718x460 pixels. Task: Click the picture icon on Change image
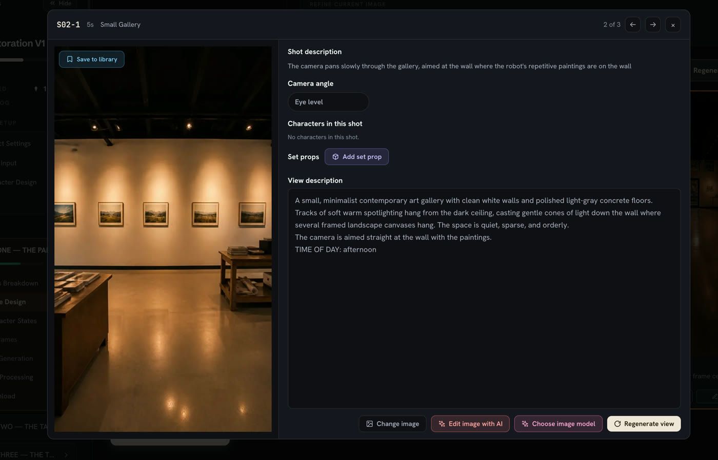369,424
